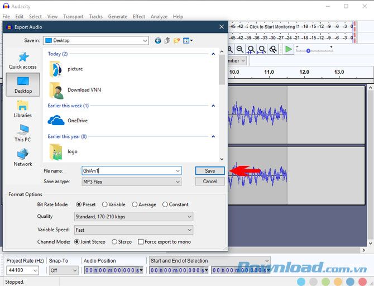Collapse the Today group
374x286 pixels.
pyautogui.click(x=213, y=54)
